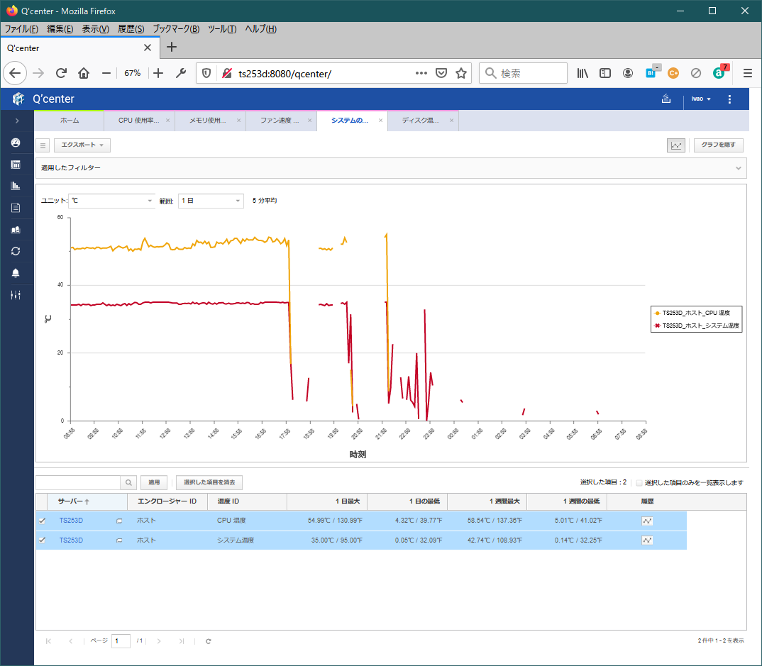Toggle the TS253D_ホスト_システム温度 legend entry
The height and width of the screenshot is (666, 762).
[x=697, y=326]
